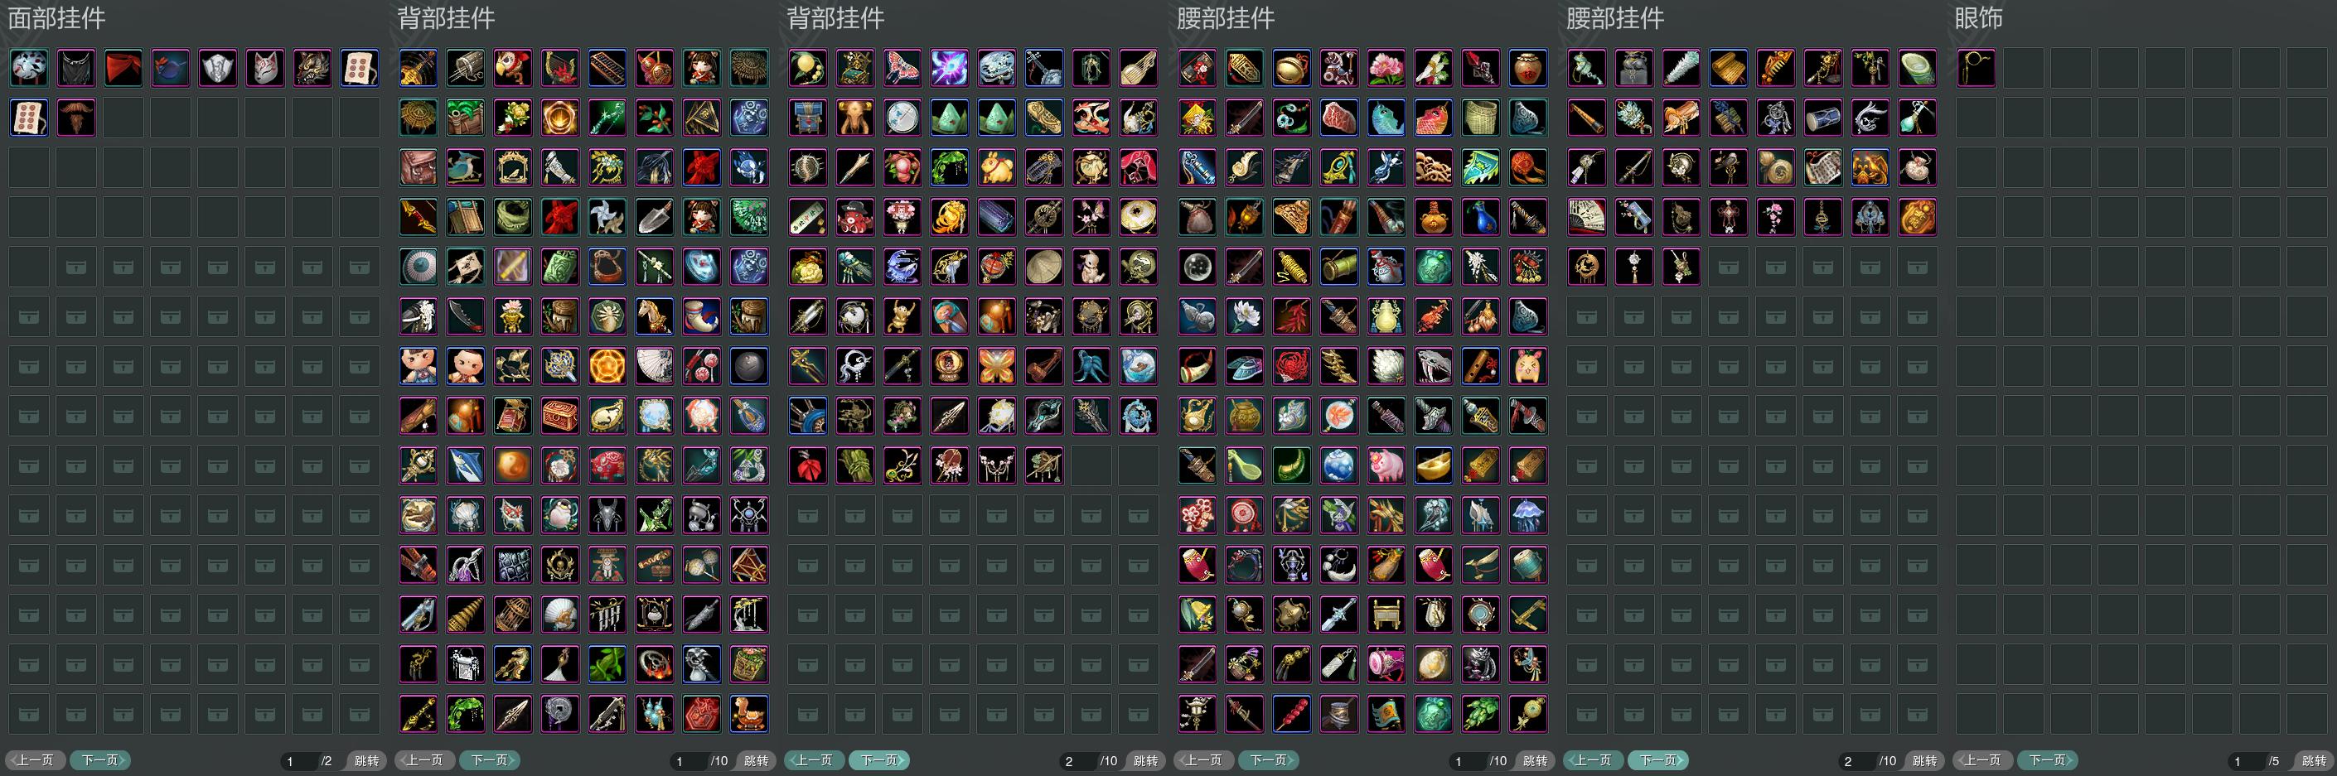Focus the page number field of 面部挂件
Viewport: 2337px width, 776px height.
pos(298,760)
